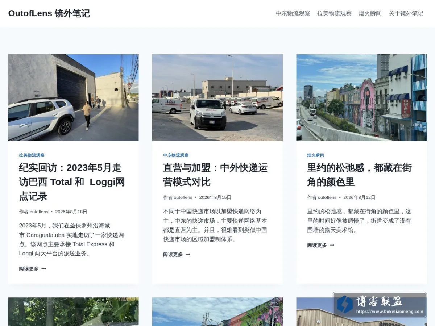435x326 pixels.
Task: Open post title 纪实回访：2023年5月走访巴西 Total 和 Loggi网点记录
Action: point(72,182)
